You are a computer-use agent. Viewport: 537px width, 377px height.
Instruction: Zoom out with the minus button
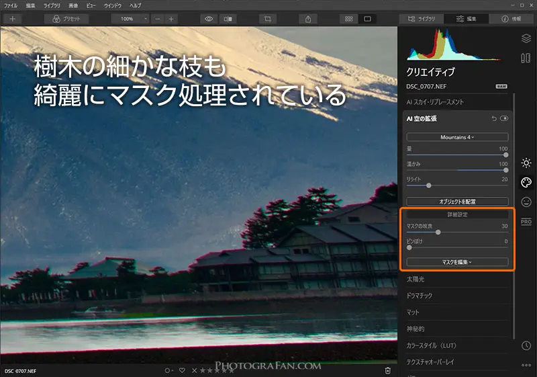pos(158,19)
